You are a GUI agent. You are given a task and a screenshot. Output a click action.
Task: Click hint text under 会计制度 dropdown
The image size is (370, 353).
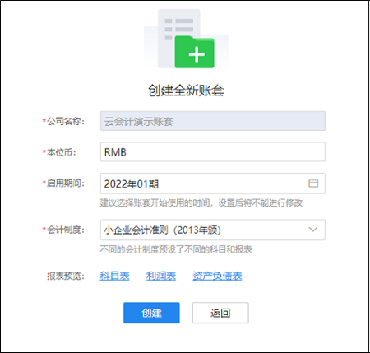[176, 249]
